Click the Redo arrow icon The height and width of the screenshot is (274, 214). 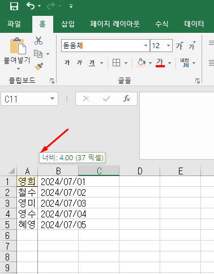pyautogui.click(x=50, y=6)
